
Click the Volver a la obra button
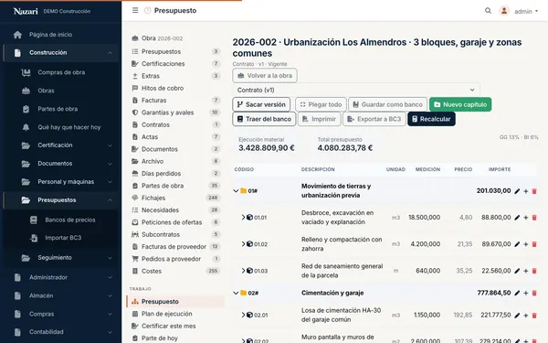pyautogui.click(x=265, y=76)
